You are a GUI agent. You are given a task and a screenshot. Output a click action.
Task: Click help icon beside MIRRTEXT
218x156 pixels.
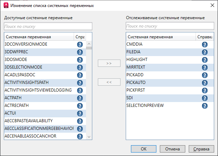(x=205, y=68)
